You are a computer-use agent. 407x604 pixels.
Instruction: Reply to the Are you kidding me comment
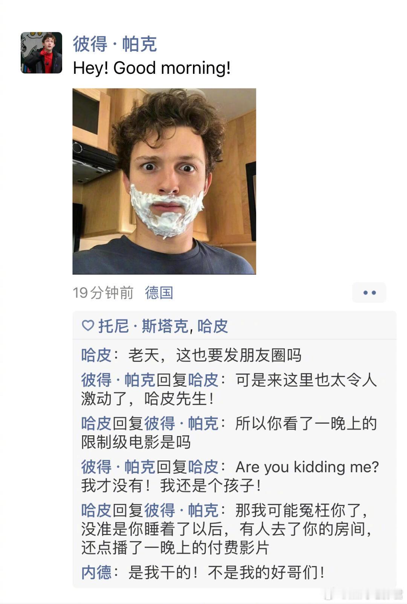coord(230,476)
